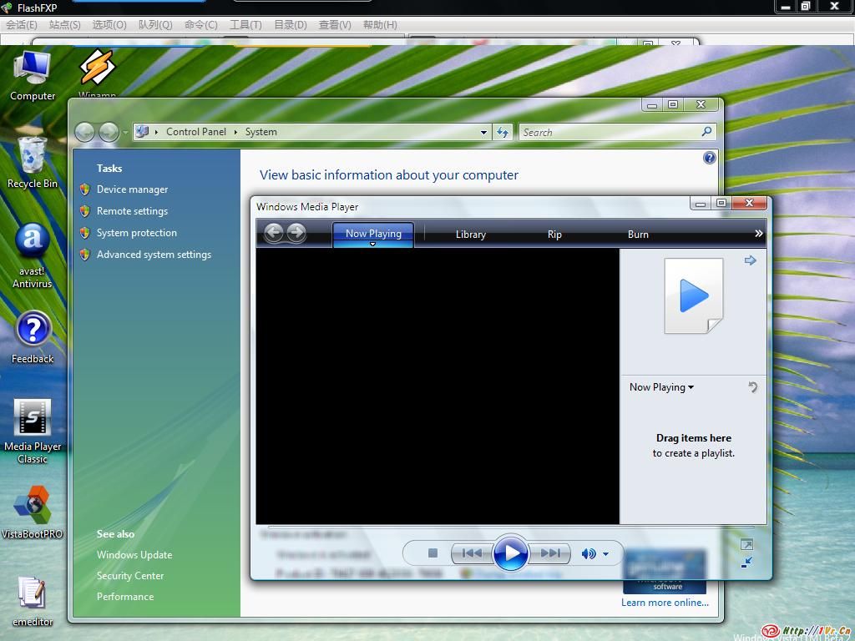Open the Library tab in Media Player
The image size is (855, 641).
tap(470, 235)
